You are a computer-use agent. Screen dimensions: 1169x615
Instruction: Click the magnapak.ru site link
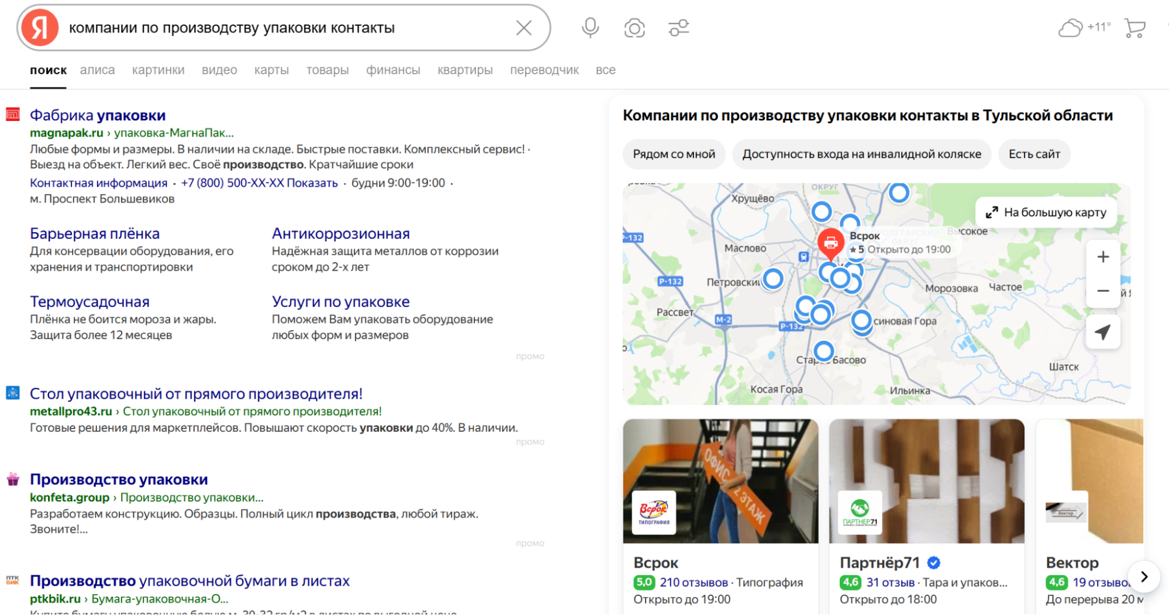67,133
